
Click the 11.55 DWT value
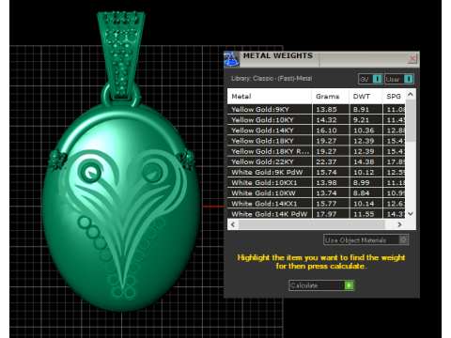(364, 214)
